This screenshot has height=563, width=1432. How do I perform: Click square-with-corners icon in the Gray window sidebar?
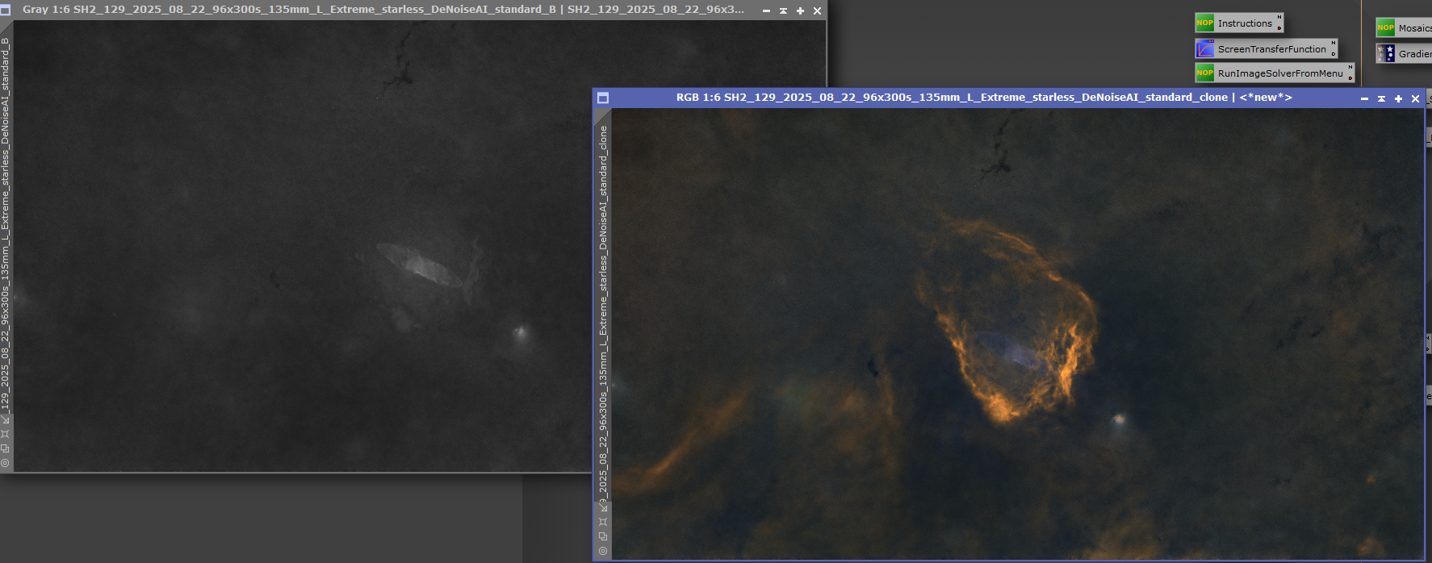tap(5, 434)
